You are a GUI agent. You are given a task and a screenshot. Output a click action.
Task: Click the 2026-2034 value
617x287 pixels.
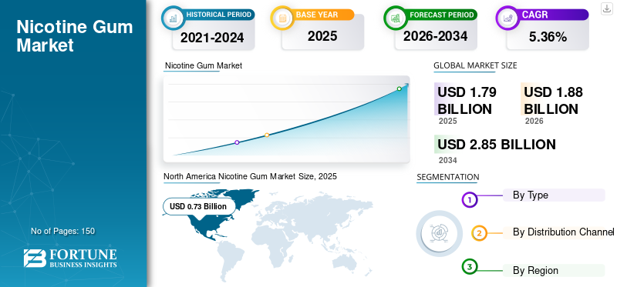435,36
